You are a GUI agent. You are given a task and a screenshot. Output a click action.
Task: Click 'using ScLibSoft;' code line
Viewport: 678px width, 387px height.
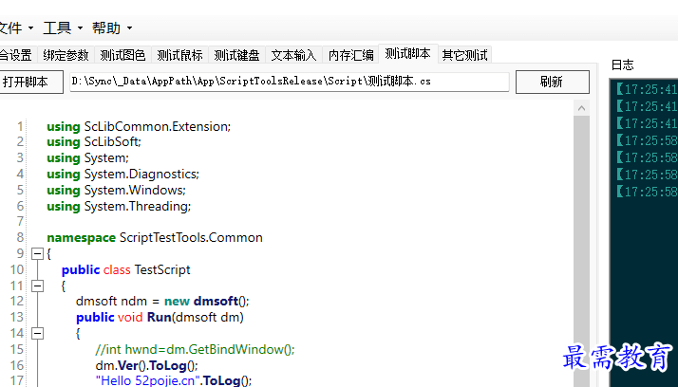click(x=94, y=141)
